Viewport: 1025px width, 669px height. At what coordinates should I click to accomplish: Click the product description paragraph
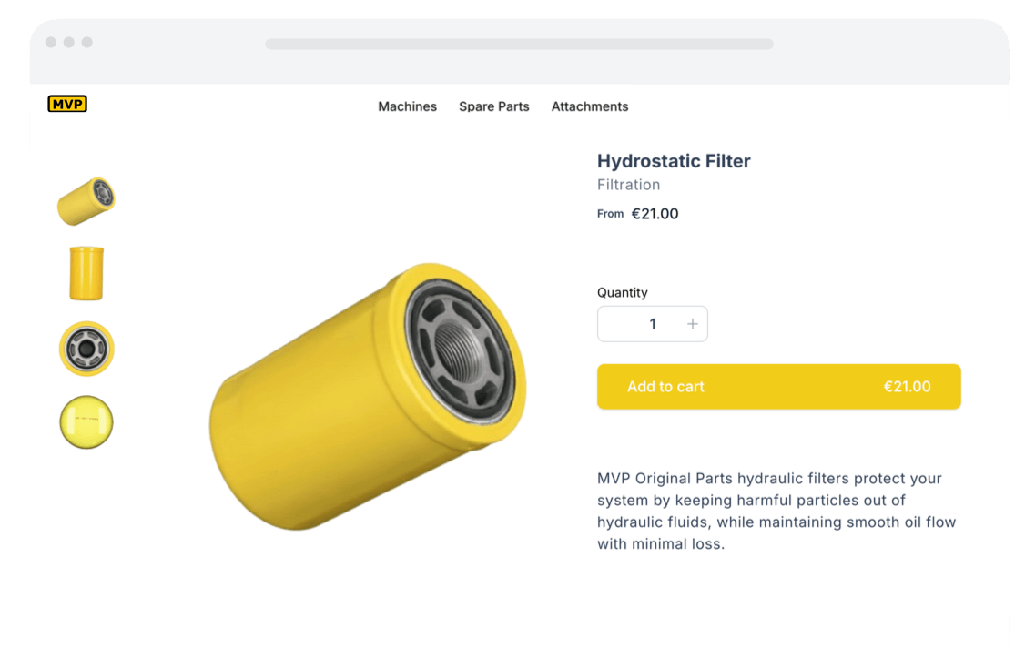[776, 511]
